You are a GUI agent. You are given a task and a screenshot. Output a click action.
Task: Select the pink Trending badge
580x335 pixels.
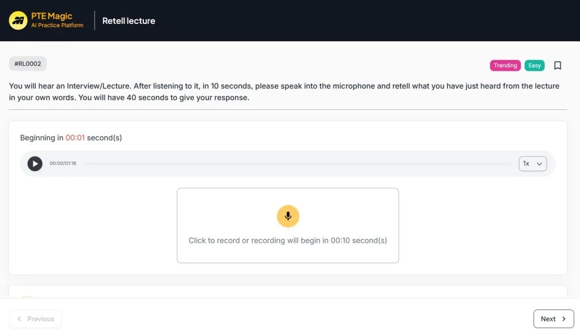pyautogui.click(x=505, y=66)
